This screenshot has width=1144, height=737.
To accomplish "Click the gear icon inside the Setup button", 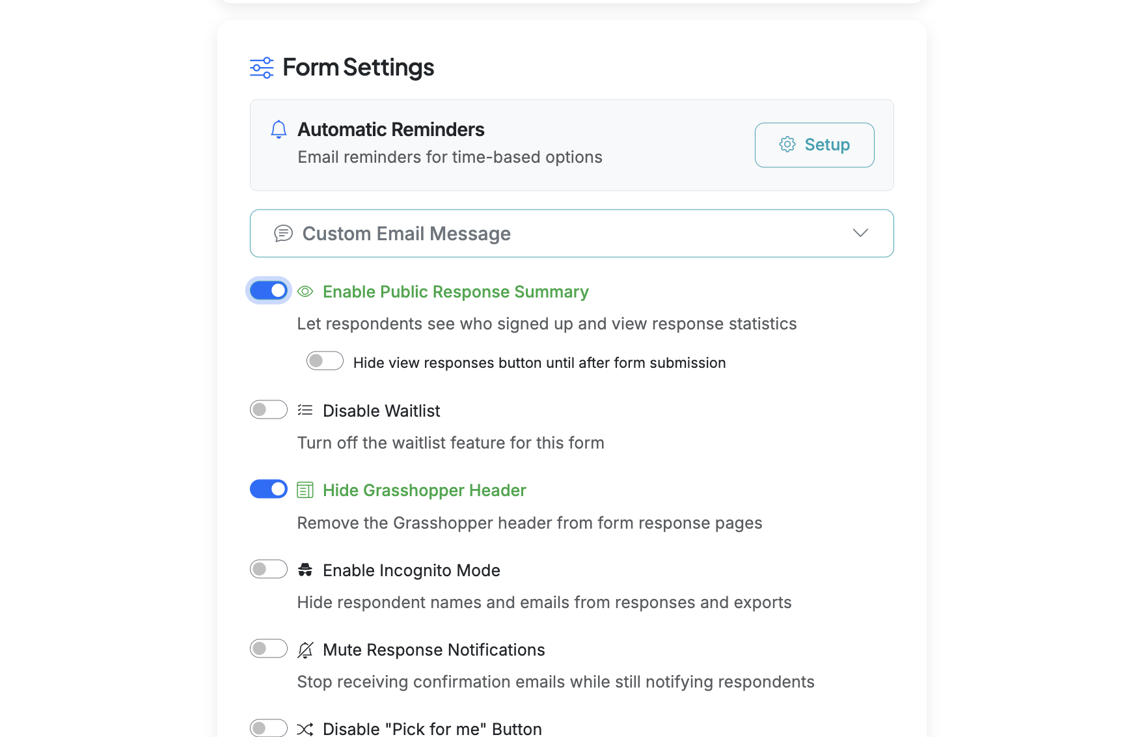I will click(787, 145).
